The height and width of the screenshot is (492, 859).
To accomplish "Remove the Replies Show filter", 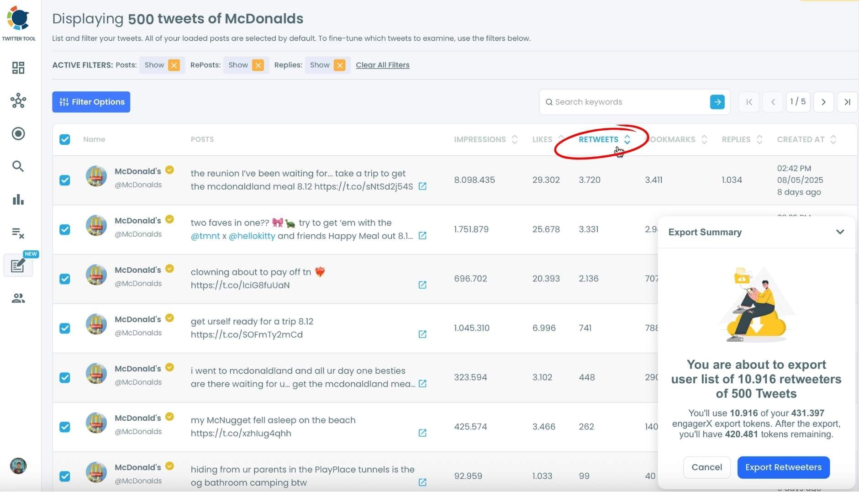I will point(340,65).
